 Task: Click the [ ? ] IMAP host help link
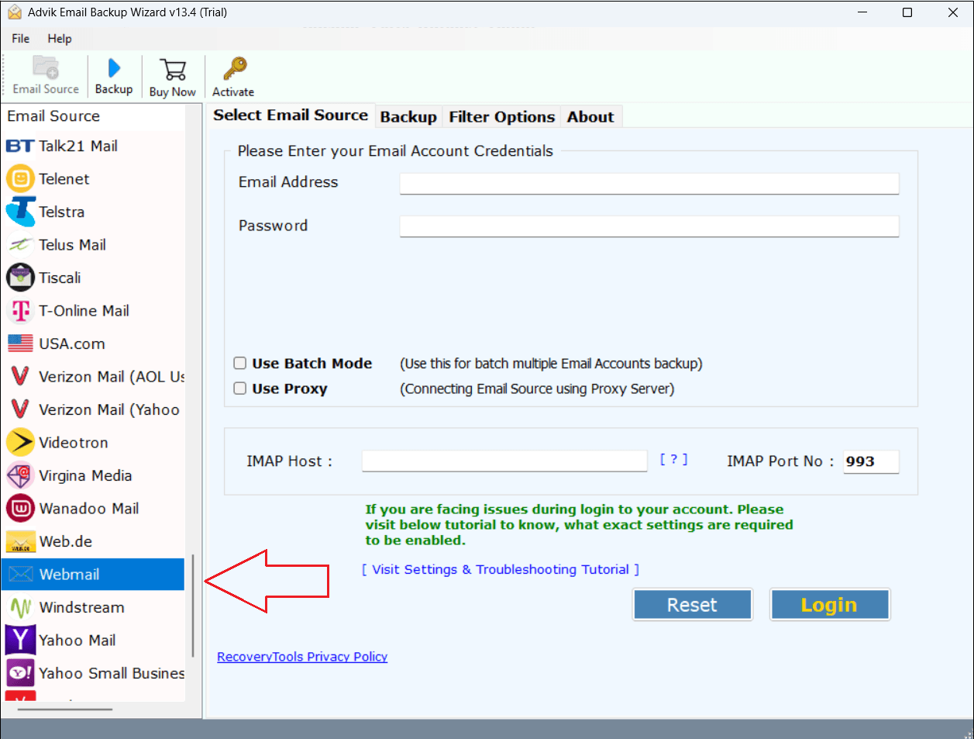point(673,459)
